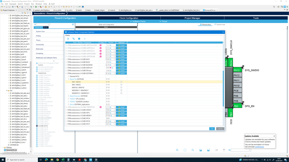Install the X-CUBE-EEPRMA1 pack
This screenshot has width=289, height=162.
[x=121, y=73]
